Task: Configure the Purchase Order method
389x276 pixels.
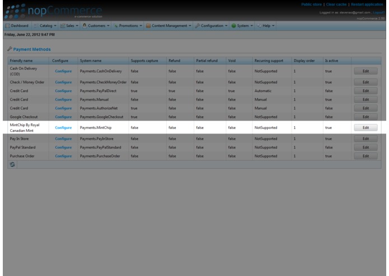Action: (63, 156)
